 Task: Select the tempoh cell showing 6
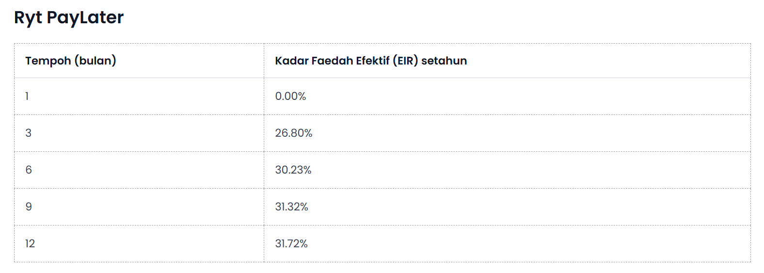click(x=139, y=170)
